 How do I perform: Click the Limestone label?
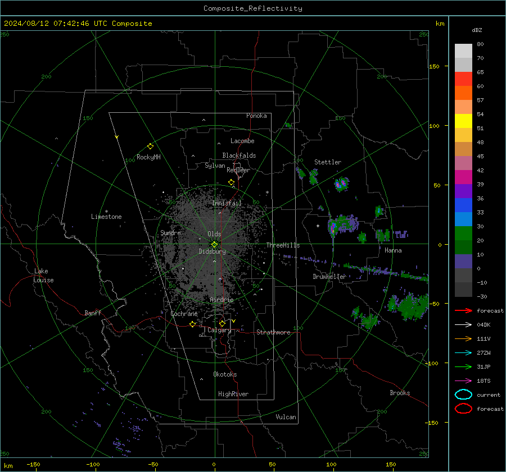[x=106, y=217]
